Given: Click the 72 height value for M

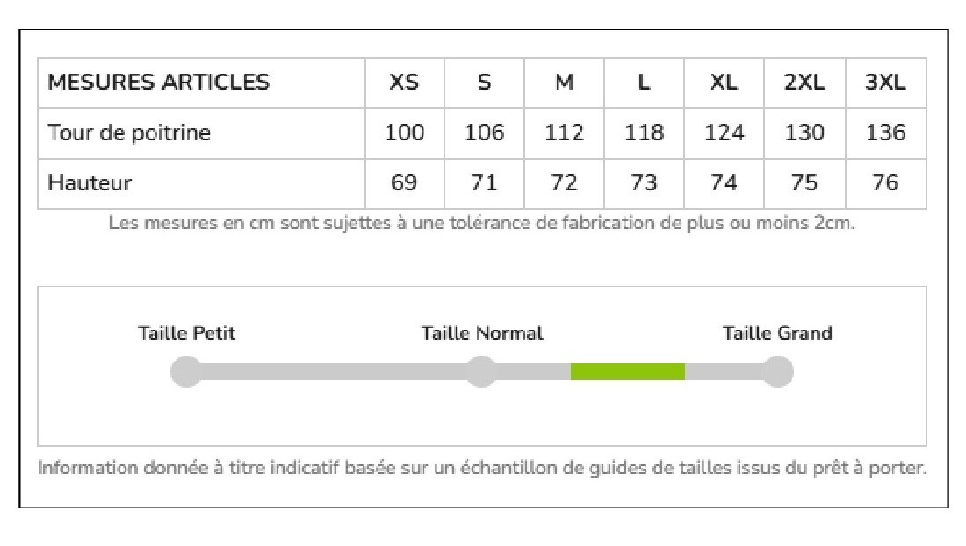Looking at the screenshot, I should 565,183.
